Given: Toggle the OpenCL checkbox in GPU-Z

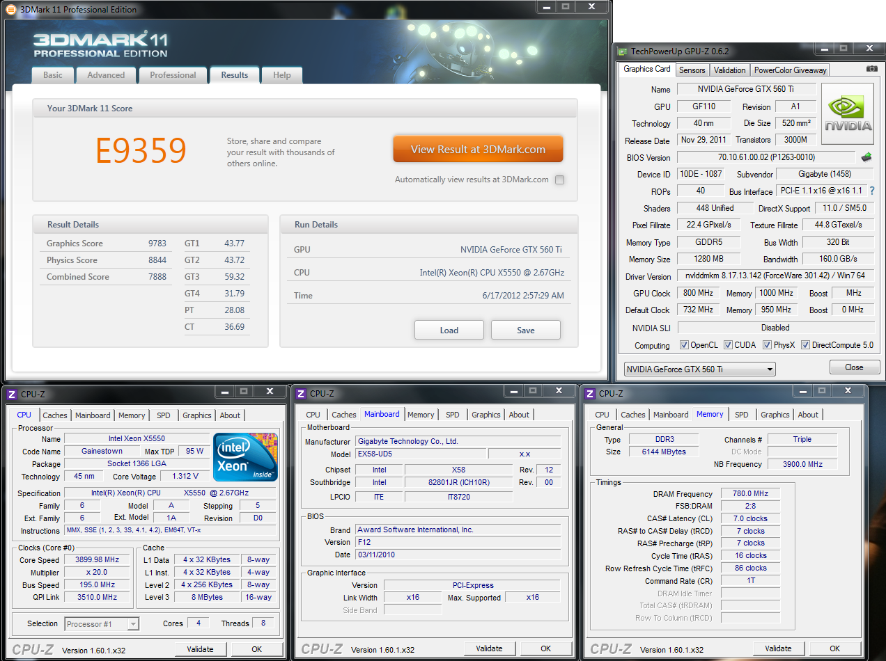Looking at the screenshot, I should (x=684, y=345).
